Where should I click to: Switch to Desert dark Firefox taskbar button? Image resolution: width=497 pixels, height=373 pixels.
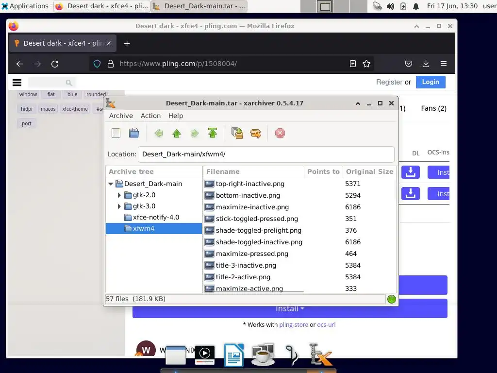click(102, 6)
